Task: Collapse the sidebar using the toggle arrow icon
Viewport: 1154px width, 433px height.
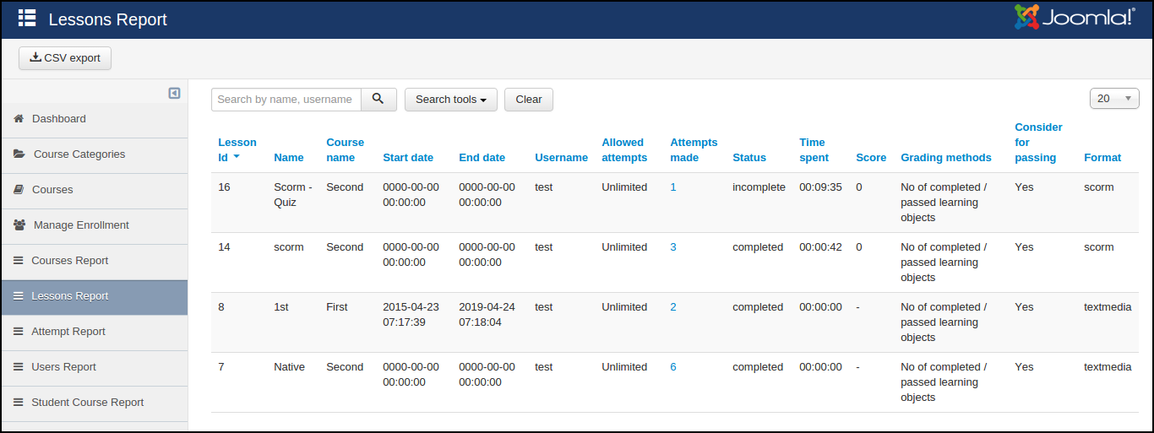Action: pos(174,93)
